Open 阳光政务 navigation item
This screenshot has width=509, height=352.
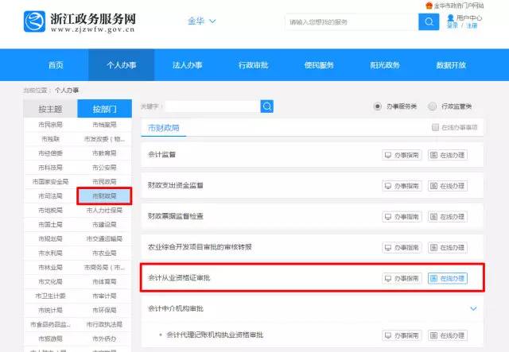385,65
